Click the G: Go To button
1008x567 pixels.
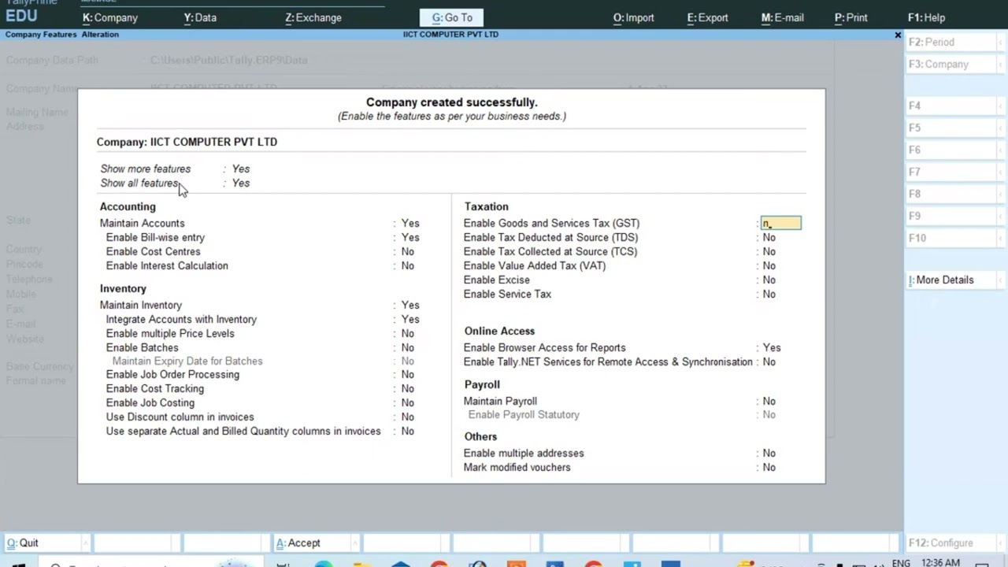coord(452,17)
